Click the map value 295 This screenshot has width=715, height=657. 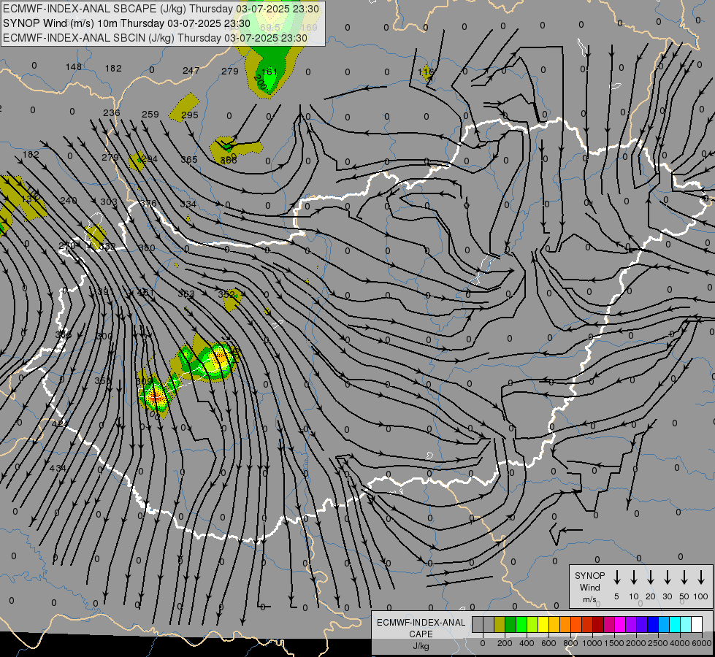190,115
